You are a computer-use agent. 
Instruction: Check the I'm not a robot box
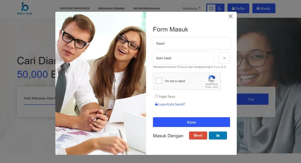pos(159,81)
